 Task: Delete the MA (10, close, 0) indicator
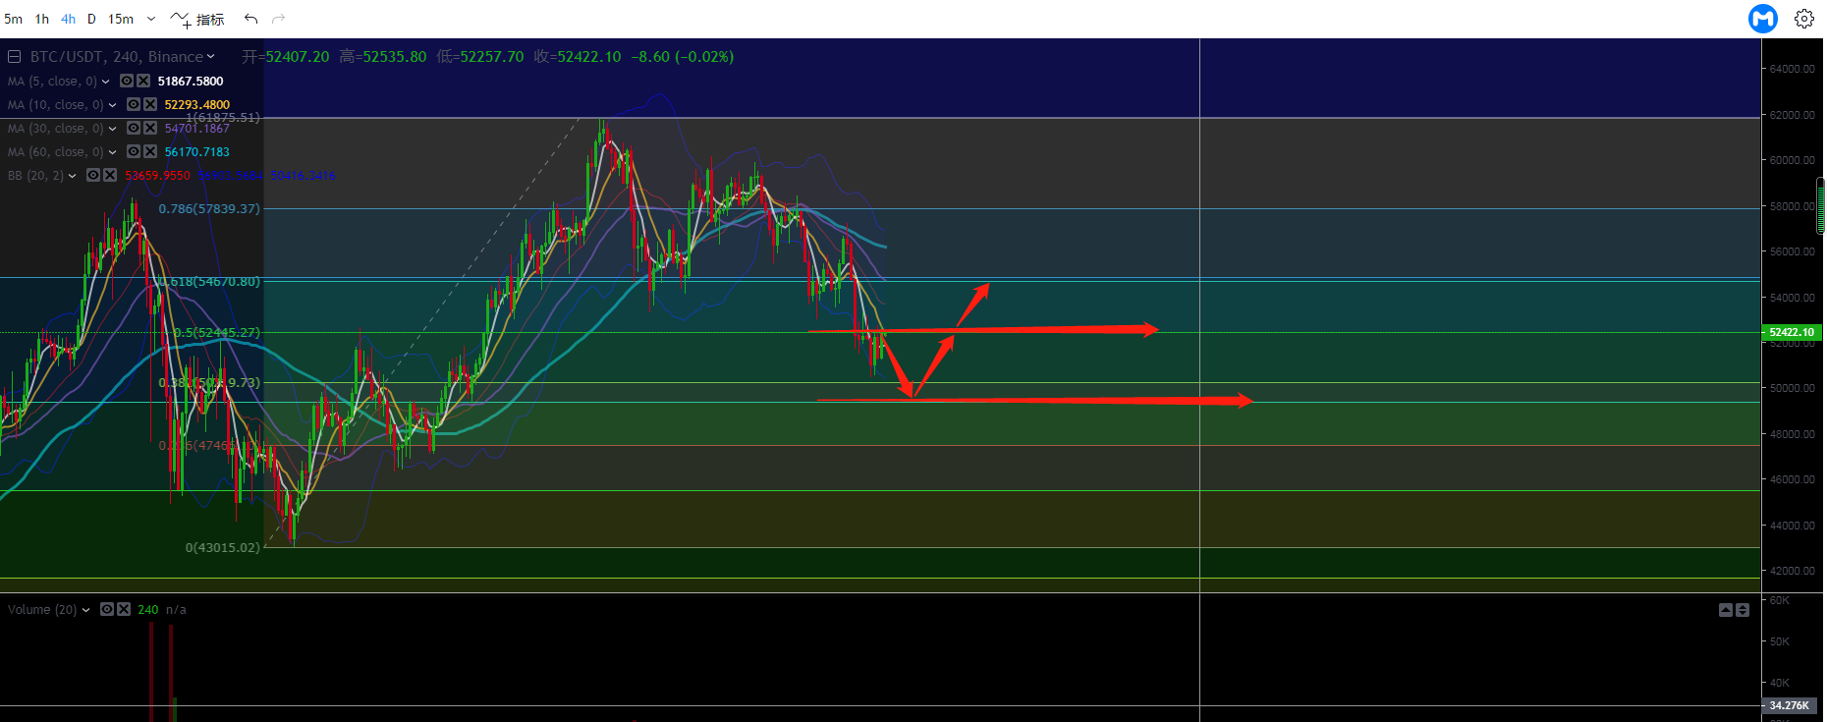[150, 104]
